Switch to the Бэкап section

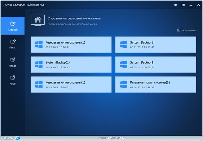coord(13,44)
